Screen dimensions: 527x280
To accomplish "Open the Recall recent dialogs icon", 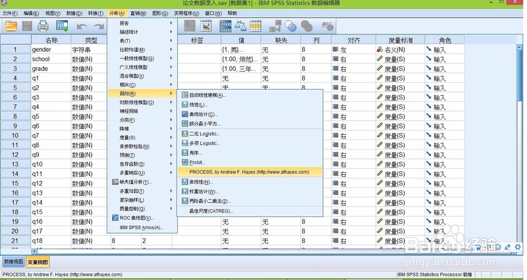I will pos(62,26).
